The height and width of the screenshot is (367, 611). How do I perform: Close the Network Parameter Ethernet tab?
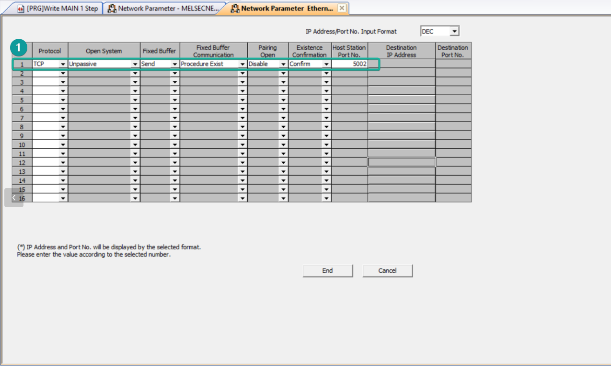[x=342, y=8]
